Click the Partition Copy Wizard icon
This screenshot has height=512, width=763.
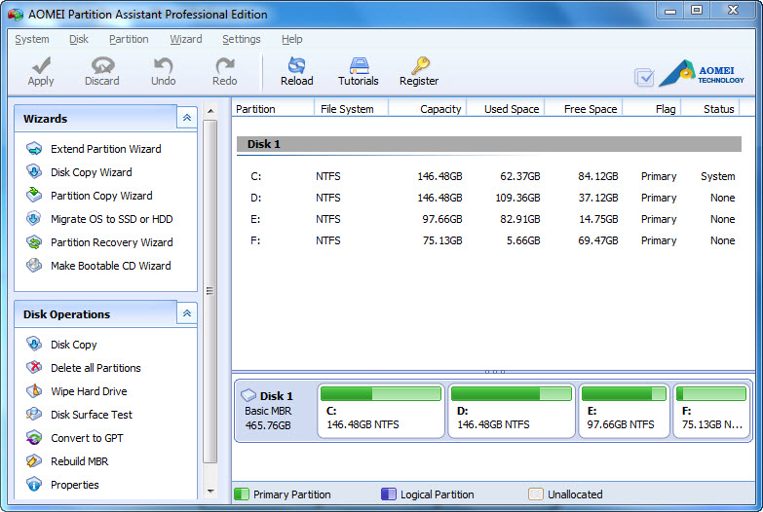pos(34,195)
